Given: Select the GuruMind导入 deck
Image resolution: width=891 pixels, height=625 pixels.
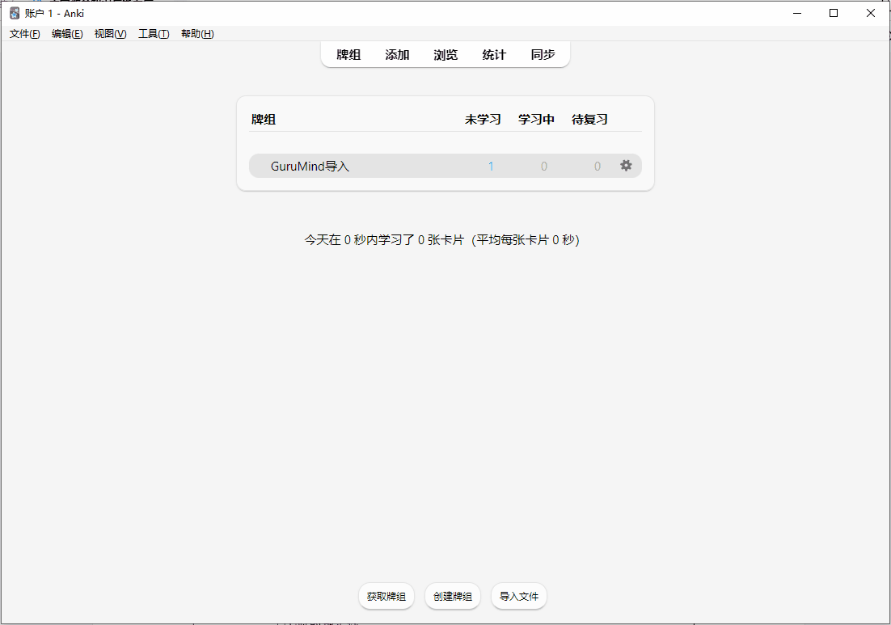Looking at the screenshot, I should click(x=310, y=167).
